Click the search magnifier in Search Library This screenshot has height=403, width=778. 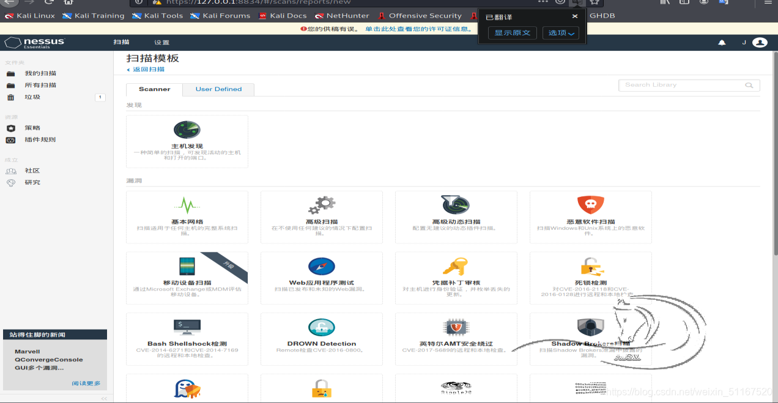tap(749, 85)
